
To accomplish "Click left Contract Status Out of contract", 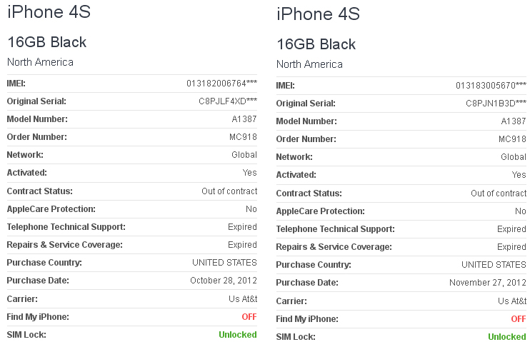I will pyautogui.click(x=229, y=191).
